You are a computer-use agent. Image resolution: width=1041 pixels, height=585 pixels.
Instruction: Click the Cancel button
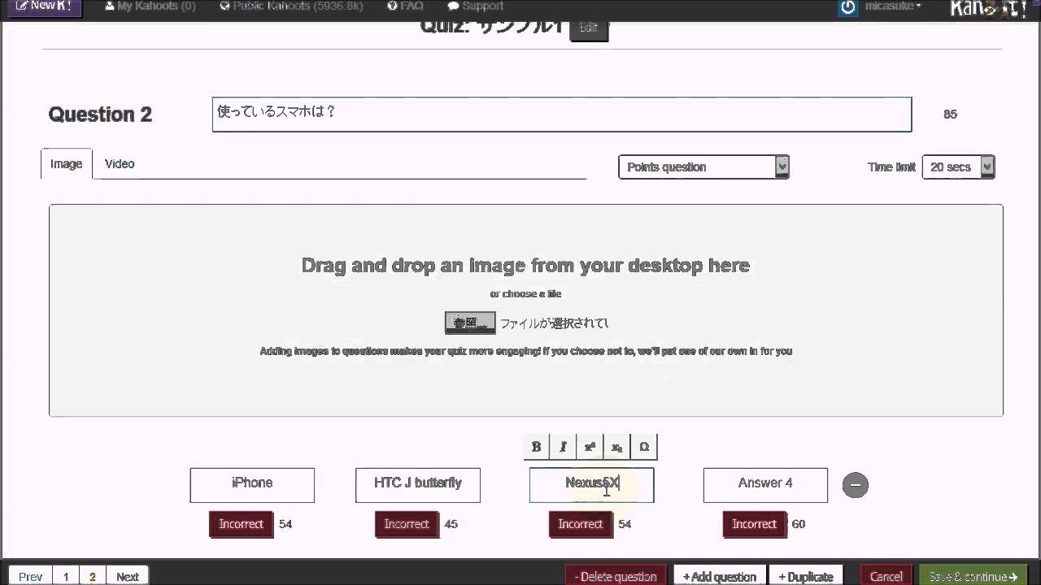click(886, 576)
